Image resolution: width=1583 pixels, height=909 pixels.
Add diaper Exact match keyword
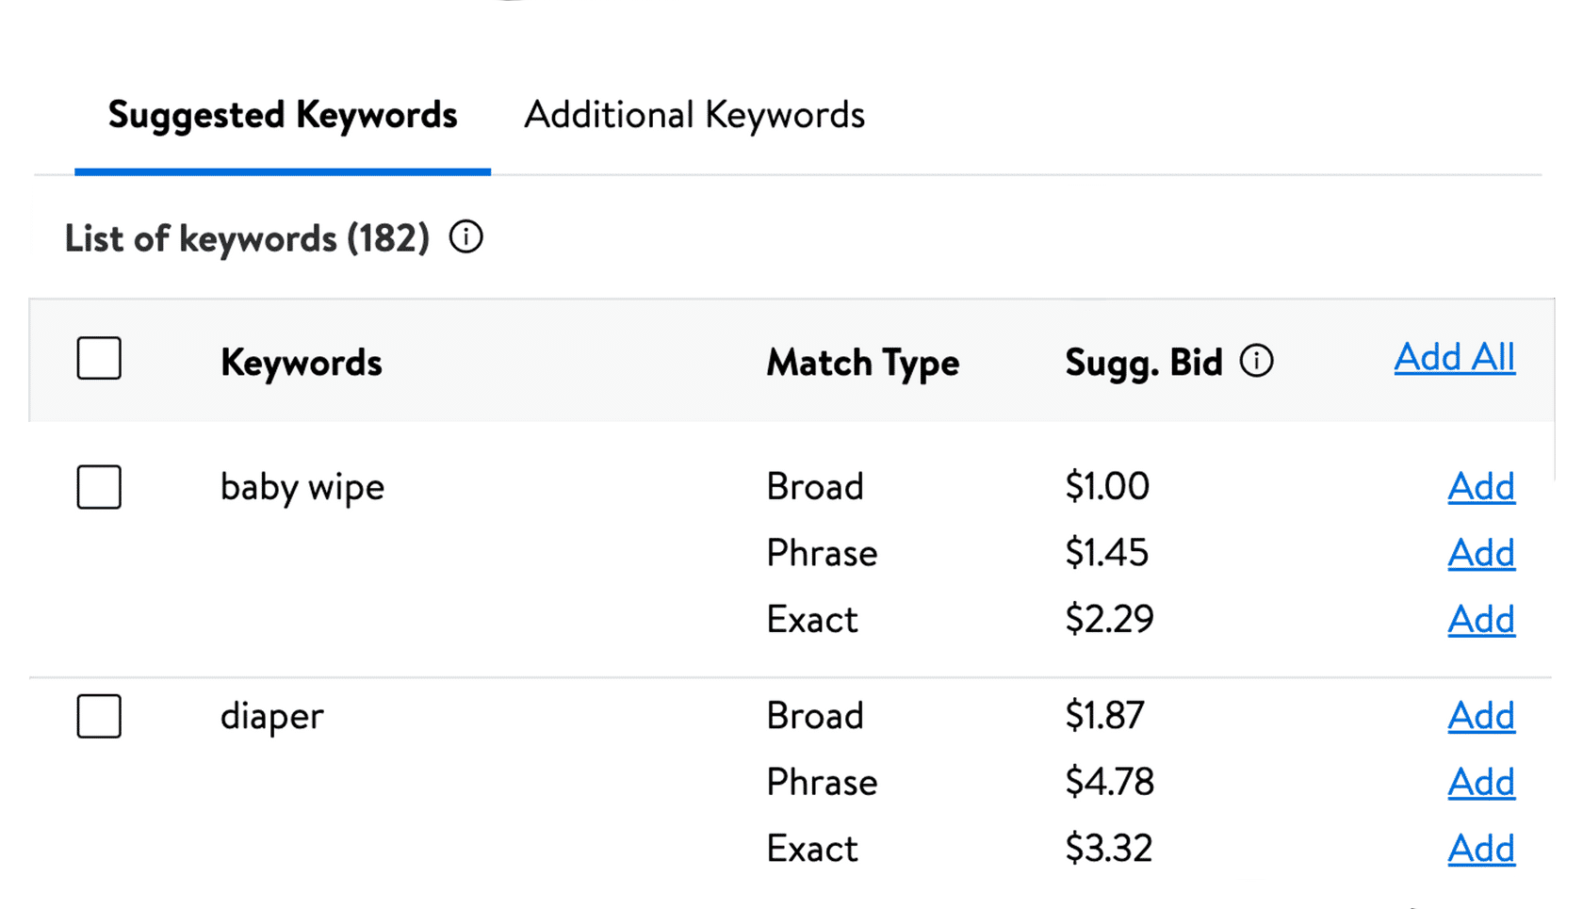1480,849
